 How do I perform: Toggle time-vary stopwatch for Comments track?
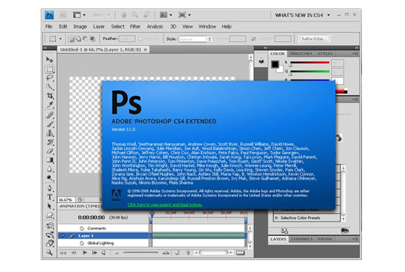[82, 229]
